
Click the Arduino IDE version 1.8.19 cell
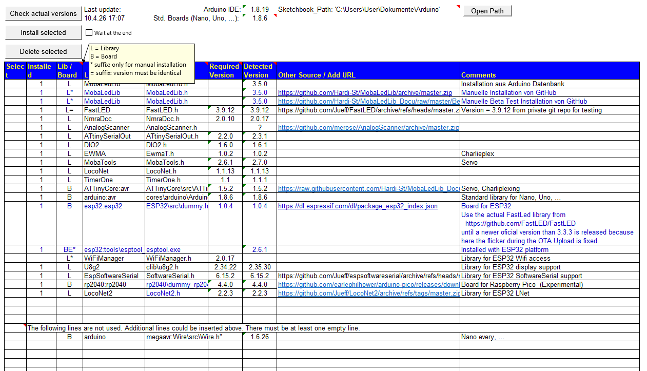pos(260,9)
